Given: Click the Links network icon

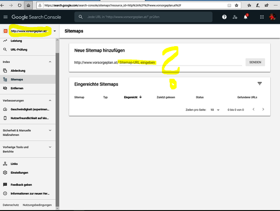Looking at the screenshot, I should coord(5,164).
